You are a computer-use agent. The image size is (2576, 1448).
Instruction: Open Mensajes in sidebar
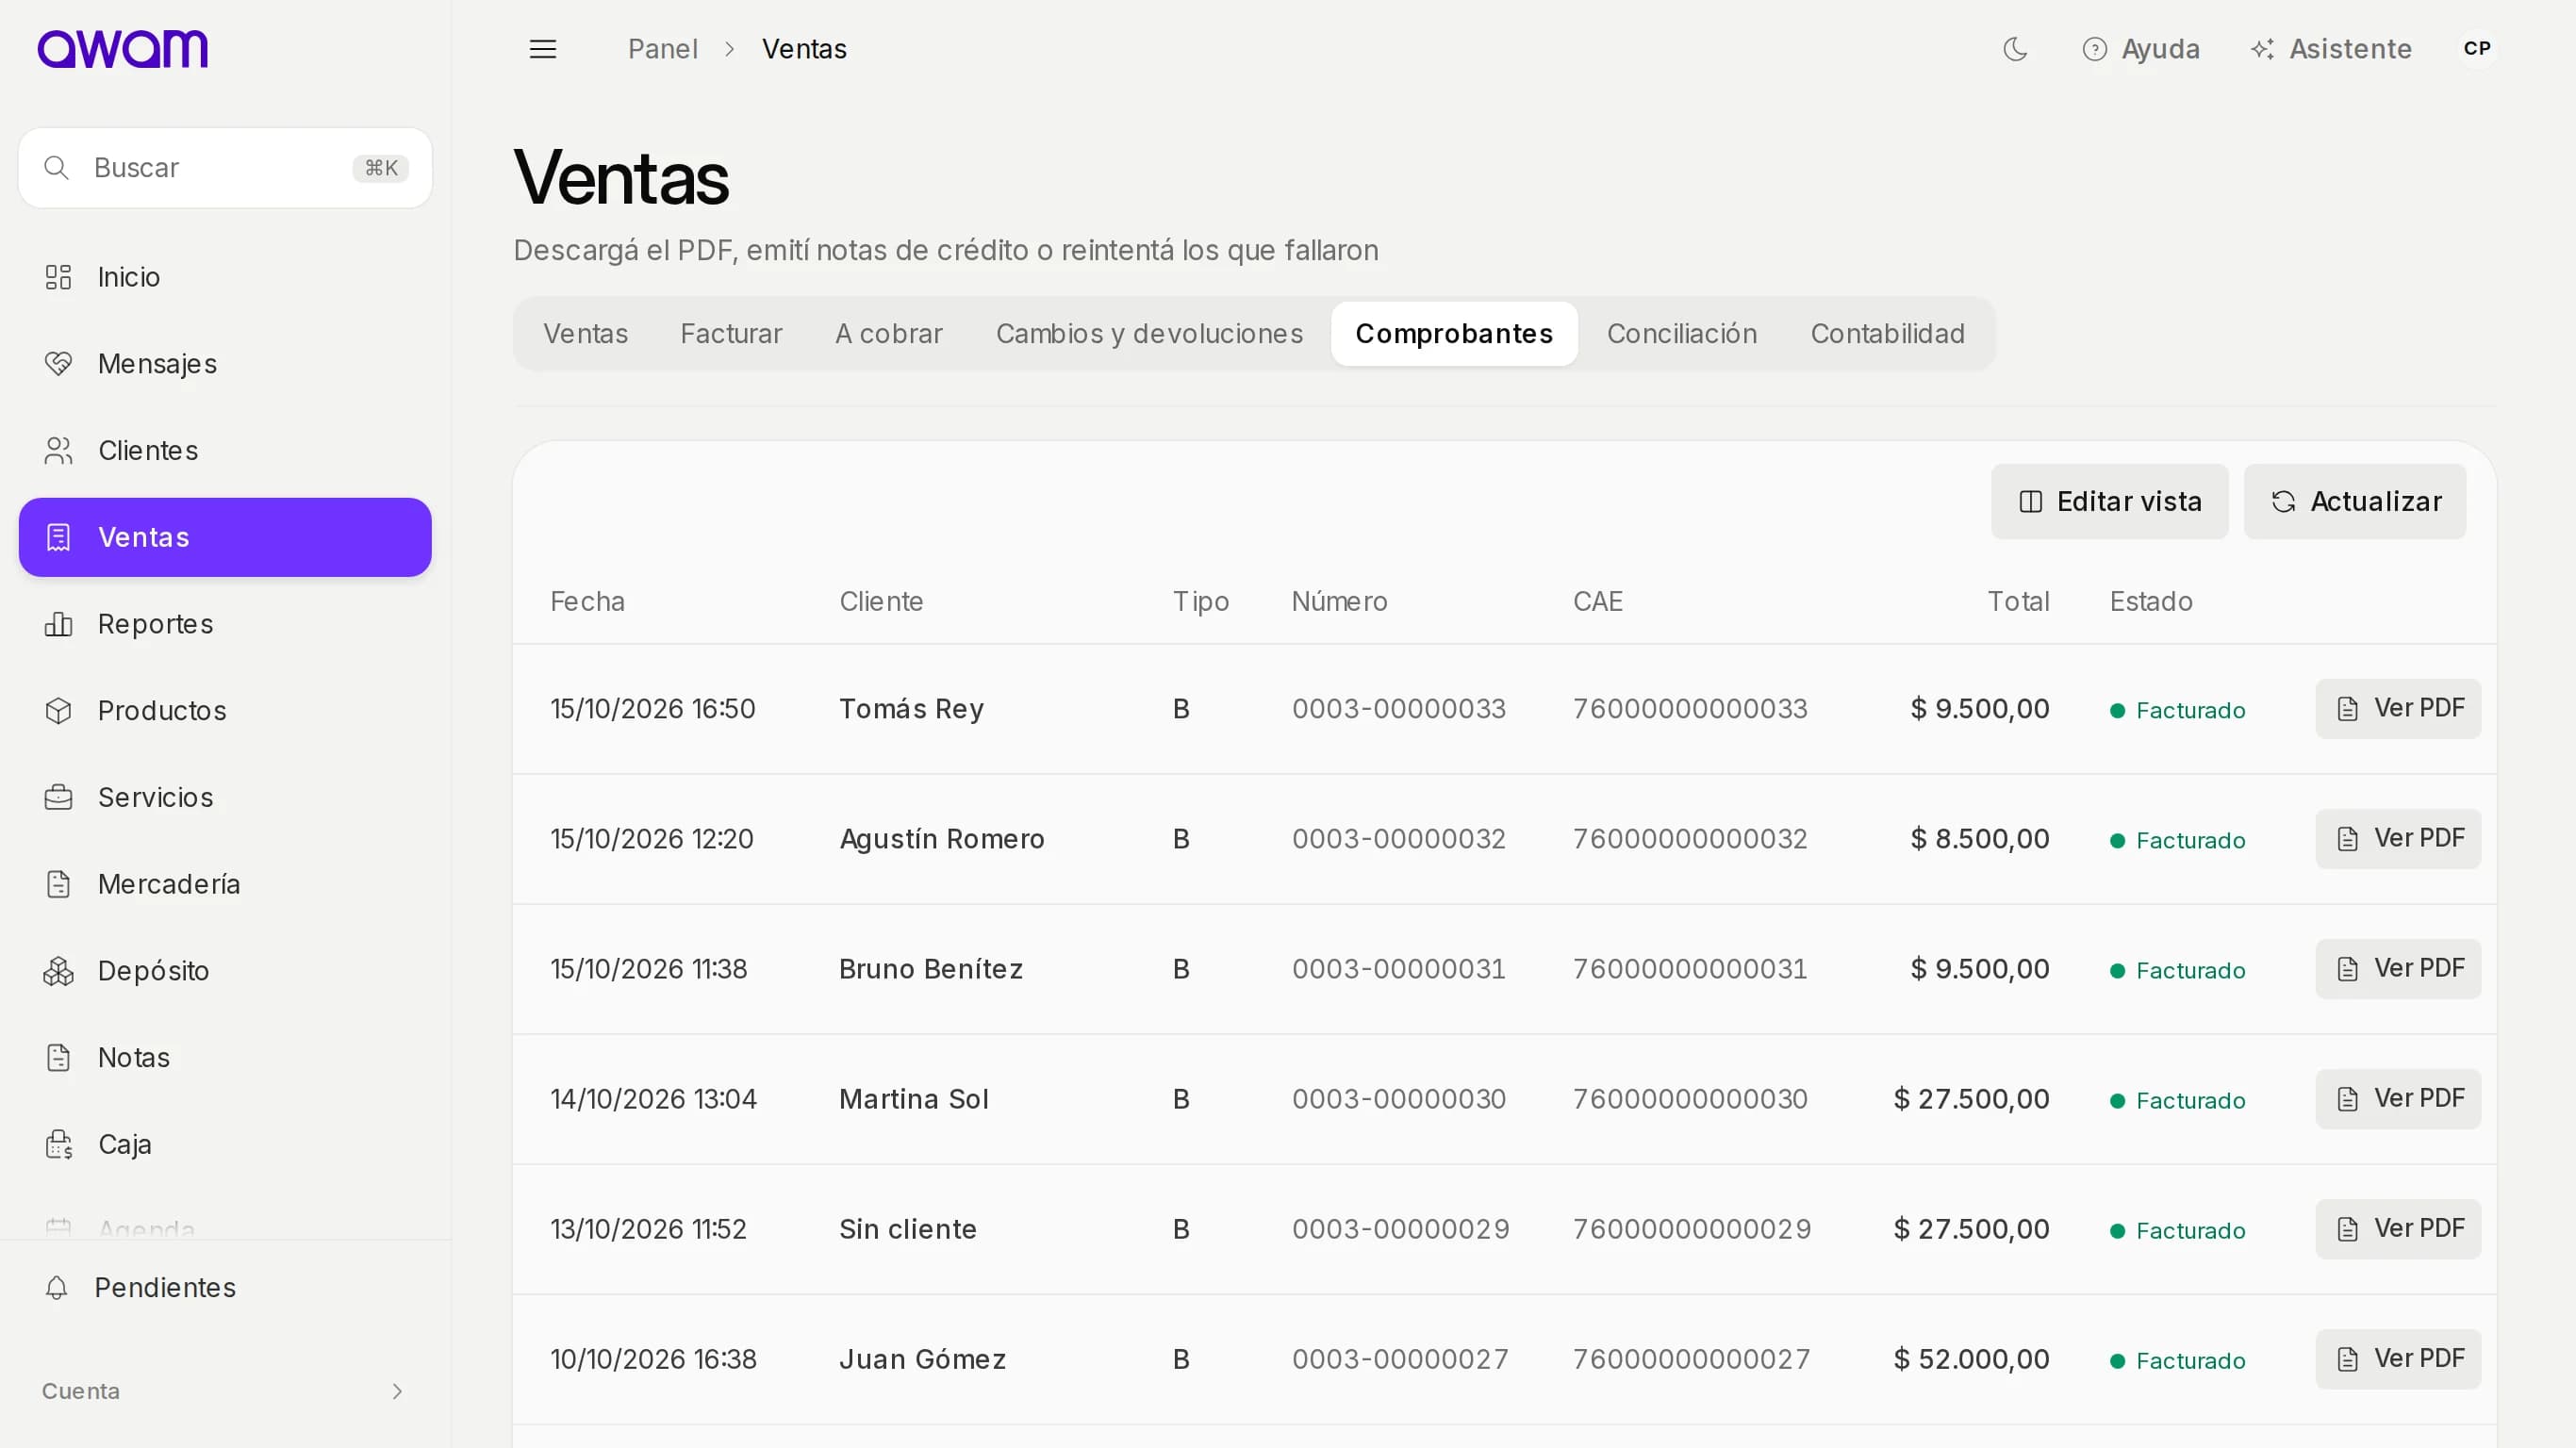click(x=225, y=364)
